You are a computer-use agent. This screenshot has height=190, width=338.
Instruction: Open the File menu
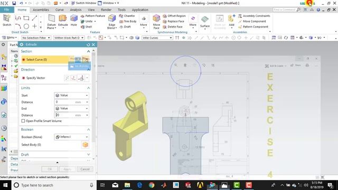(x=7, y=9)
